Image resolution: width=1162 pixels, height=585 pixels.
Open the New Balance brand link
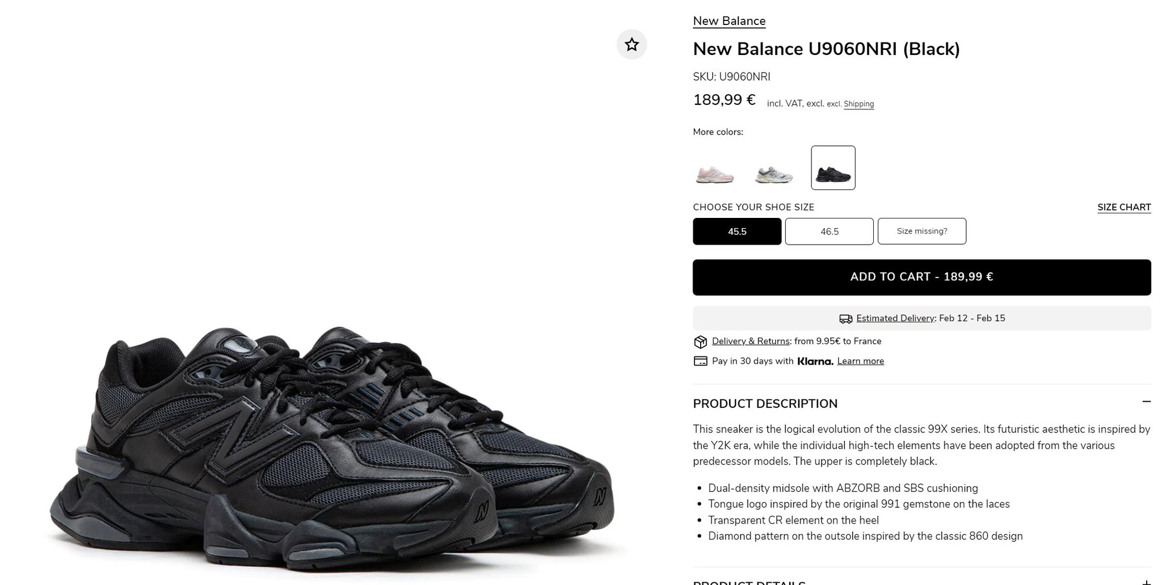pyautogui.click(x=729, y=21)
